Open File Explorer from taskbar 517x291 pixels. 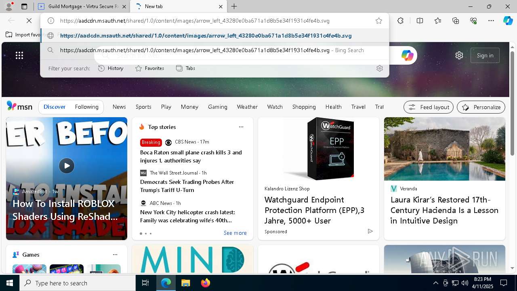[x=185, y=283]
